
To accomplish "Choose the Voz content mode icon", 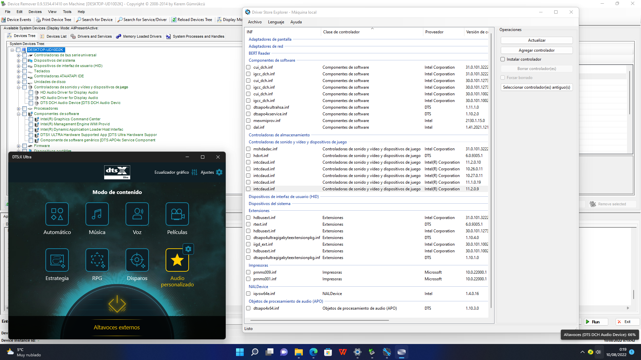I will (137, 214).
